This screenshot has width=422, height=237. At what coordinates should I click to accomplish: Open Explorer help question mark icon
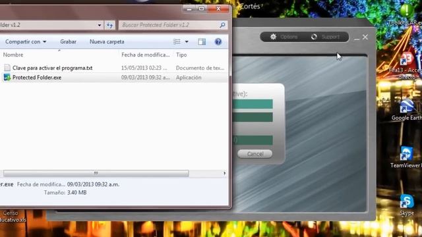pyautogui.click(x=218, y=41)
